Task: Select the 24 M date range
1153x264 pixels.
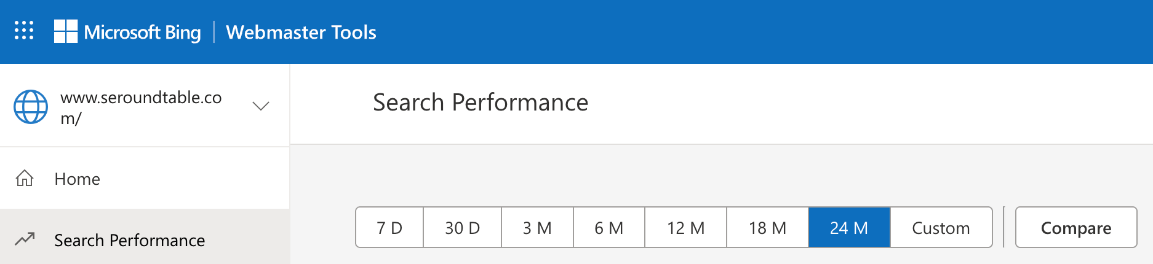Action: (848, 228)
